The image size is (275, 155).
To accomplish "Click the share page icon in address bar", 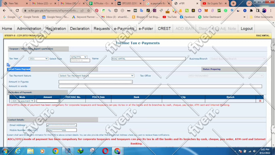I will [x=82, y=11].
